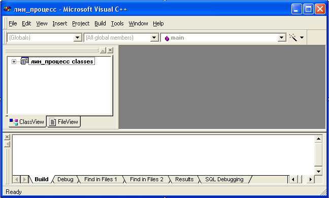329x198 pixels.
Task: Click the Visual C++ title bar icon
Action: click(7, 9)
